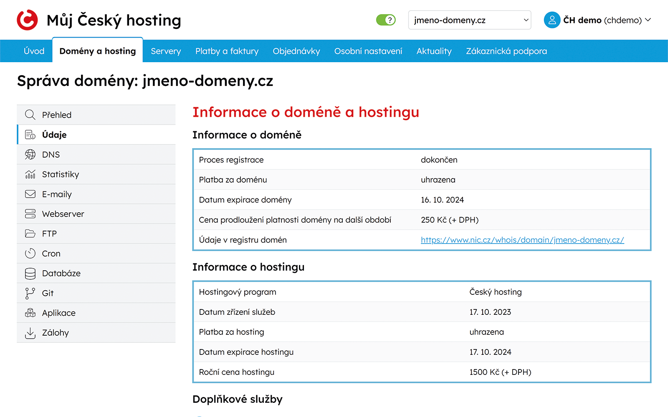Click the Aplikace boxes icon
Screen dimensions: 668x417
[30, 313]
